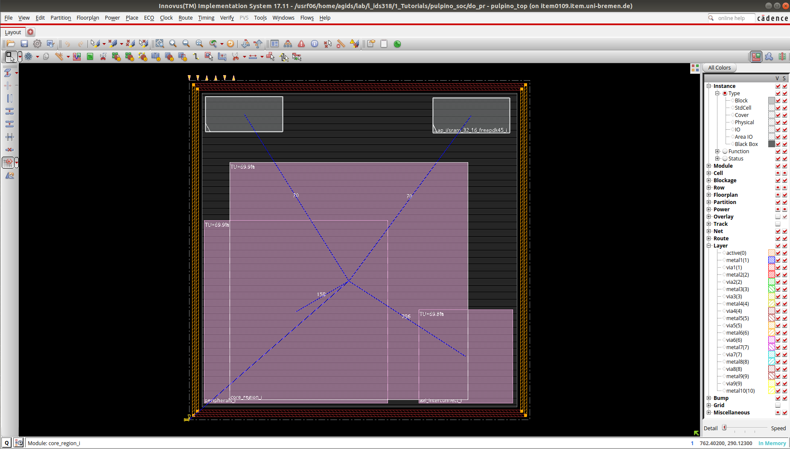Screen dimensions: 790x449
Task: Select the Status radio button under Instance
Action: (x=725, y=159)
